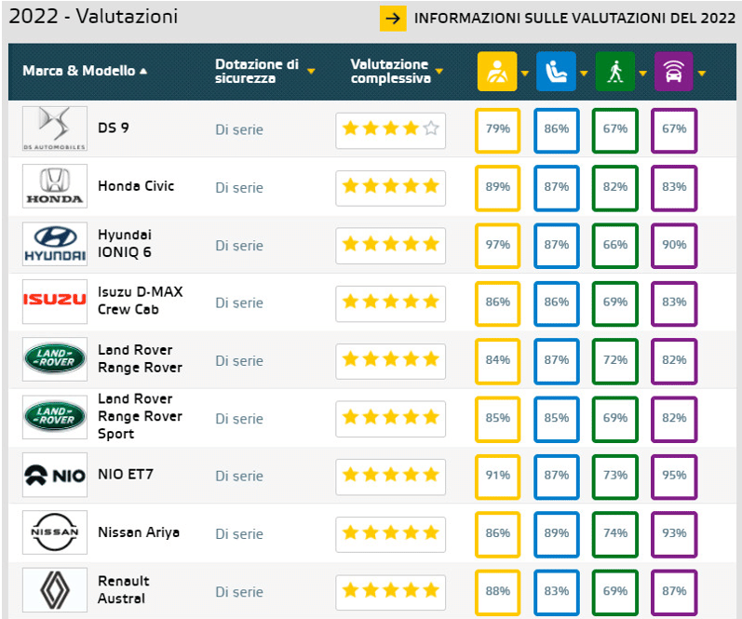
Task: Click Di serie in the Nissan Ariya row
Action: [x=239, y=534]
